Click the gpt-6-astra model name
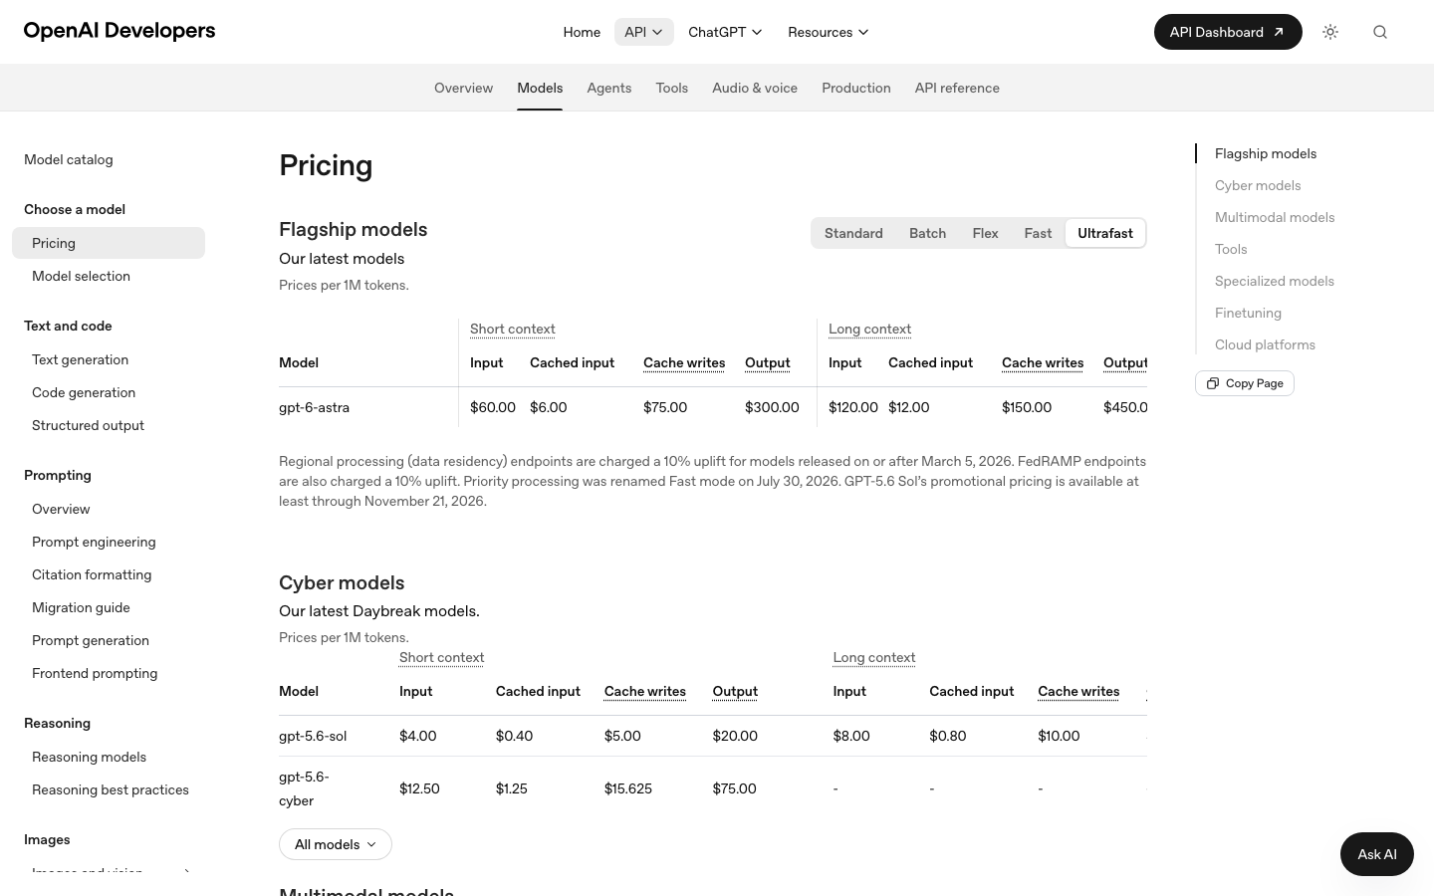Image resolution: width=1434 pixels, height=896 pixels. click(x=314, y=407)
